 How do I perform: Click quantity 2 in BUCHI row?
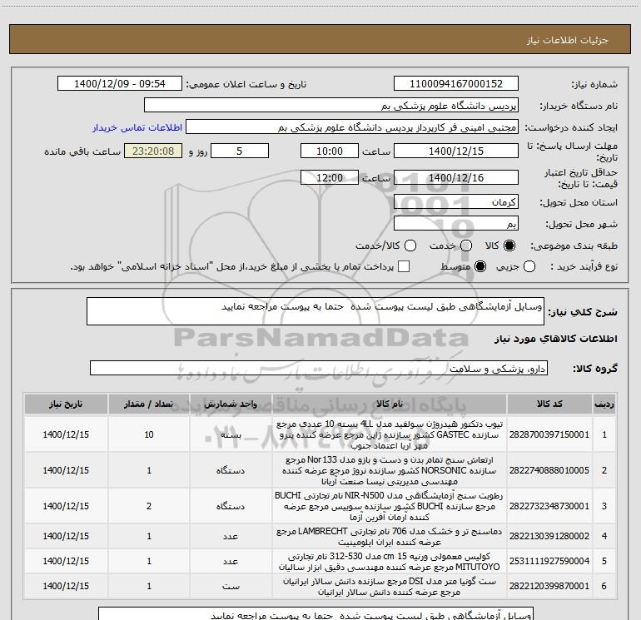(149, 506)
